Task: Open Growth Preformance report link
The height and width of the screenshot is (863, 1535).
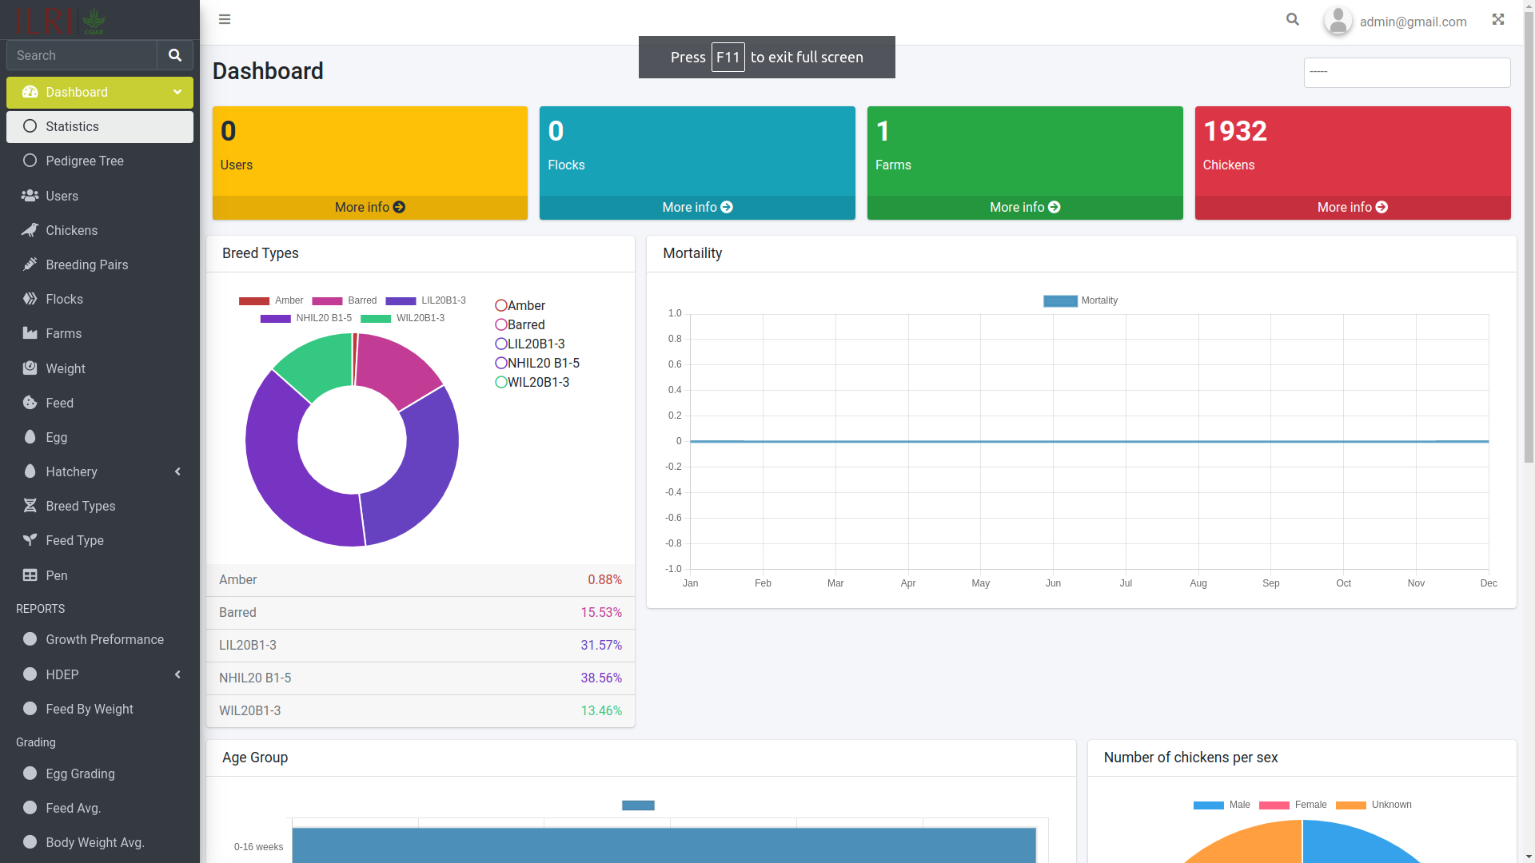Action: pos(100,639)
